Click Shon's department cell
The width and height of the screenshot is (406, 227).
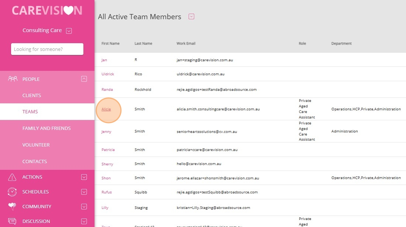[366, 178]
